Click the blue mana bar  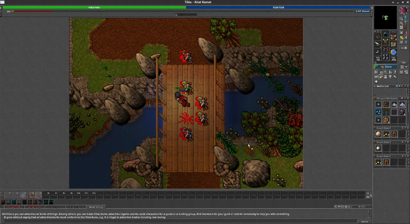[x=278, y=7]
